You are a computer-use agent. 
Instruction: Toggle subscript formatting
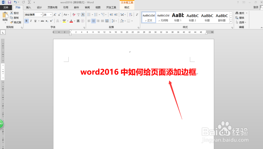coord(47,21)
